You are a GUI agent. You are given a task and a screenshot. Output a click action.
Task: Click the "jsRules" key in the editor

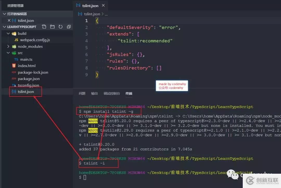[119, 54]
